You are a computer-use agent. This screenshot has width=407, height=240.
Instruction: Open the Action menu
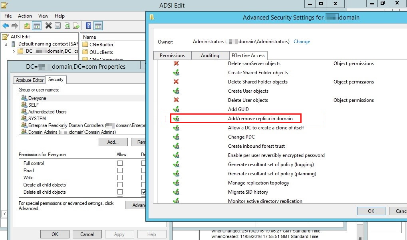[25, 16]
